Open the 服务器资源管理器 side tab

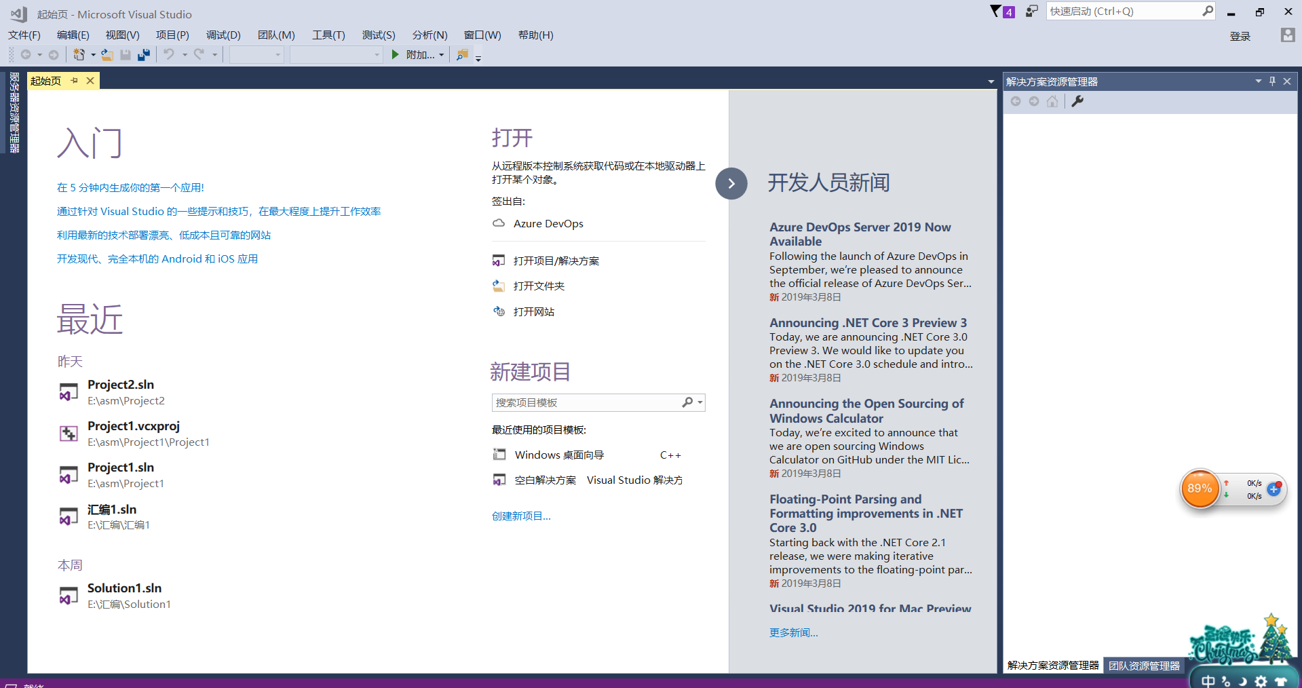tap(14, 113)
